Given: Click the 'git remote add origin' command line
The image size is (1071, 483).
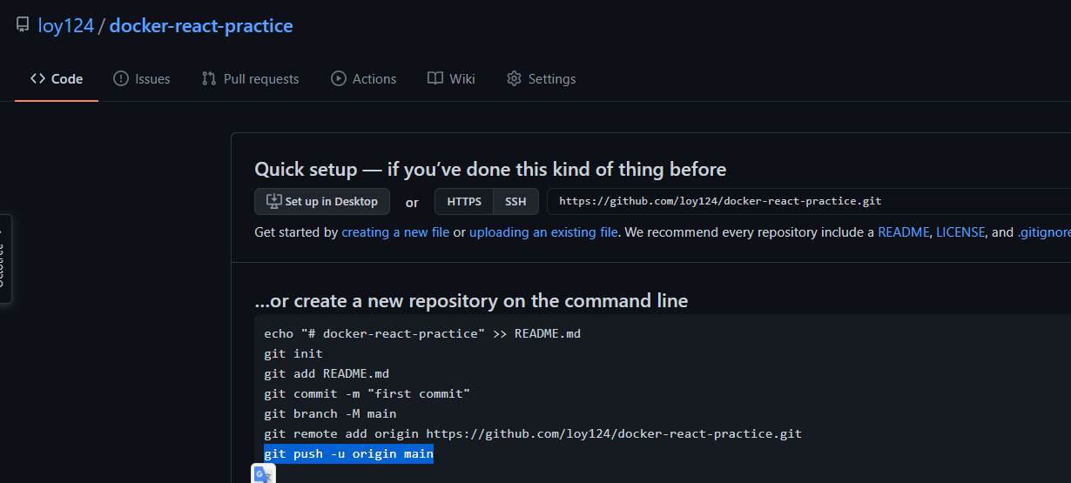Looking at the screenshot, I should (x=533, y=433).
